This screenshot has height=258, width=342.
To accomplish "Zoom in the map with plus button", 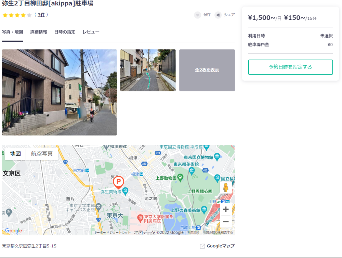I will click(226, 209).
